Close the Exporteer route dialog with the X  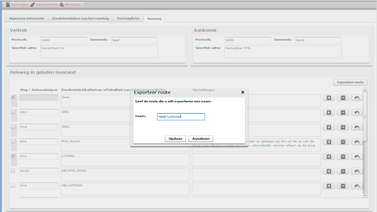pos(243,92)
